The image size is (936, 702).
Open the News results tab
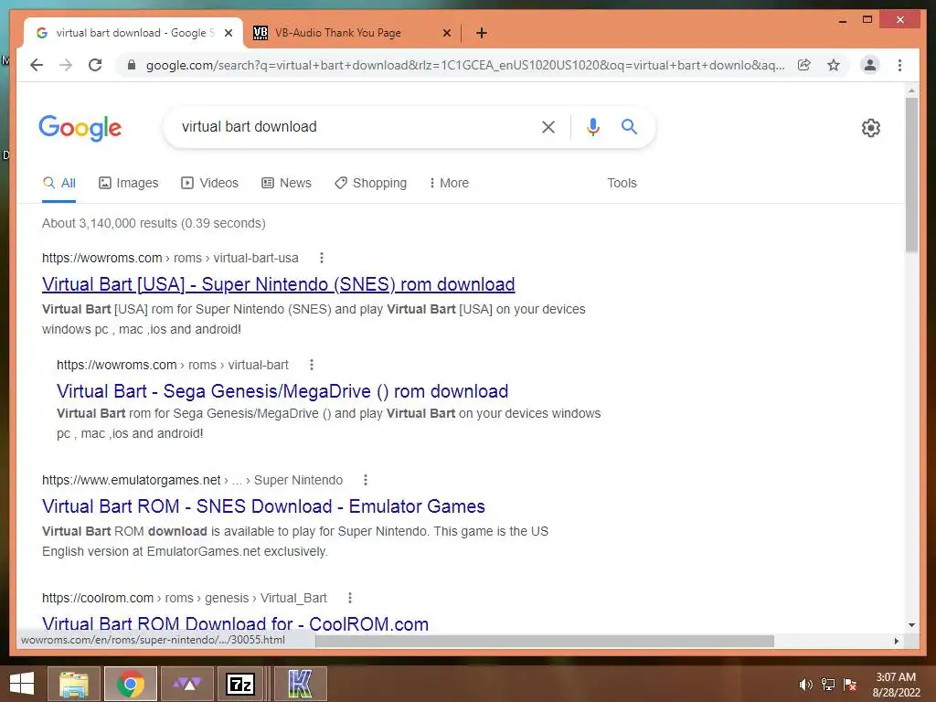(x=286, y=183)
